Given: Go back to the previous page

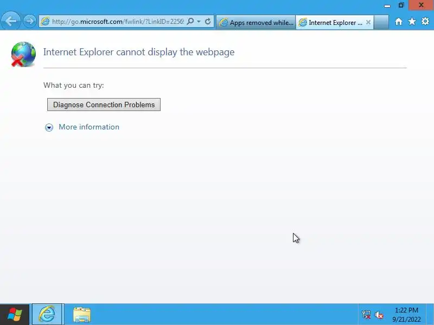Looking at the screenshot, I should click(10, 21).
